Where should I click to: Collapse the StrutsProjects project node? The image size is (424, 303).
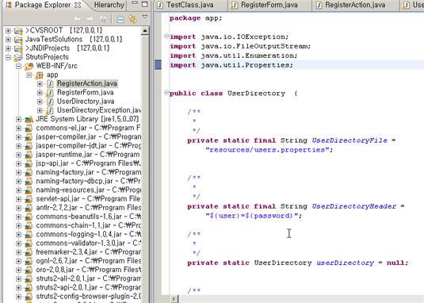point(8,57)
